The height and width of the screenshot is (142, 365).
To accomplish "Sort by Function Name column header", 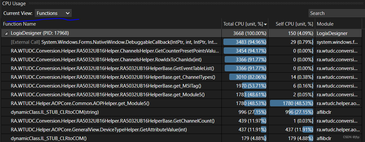I will click(x=111, y=24).
